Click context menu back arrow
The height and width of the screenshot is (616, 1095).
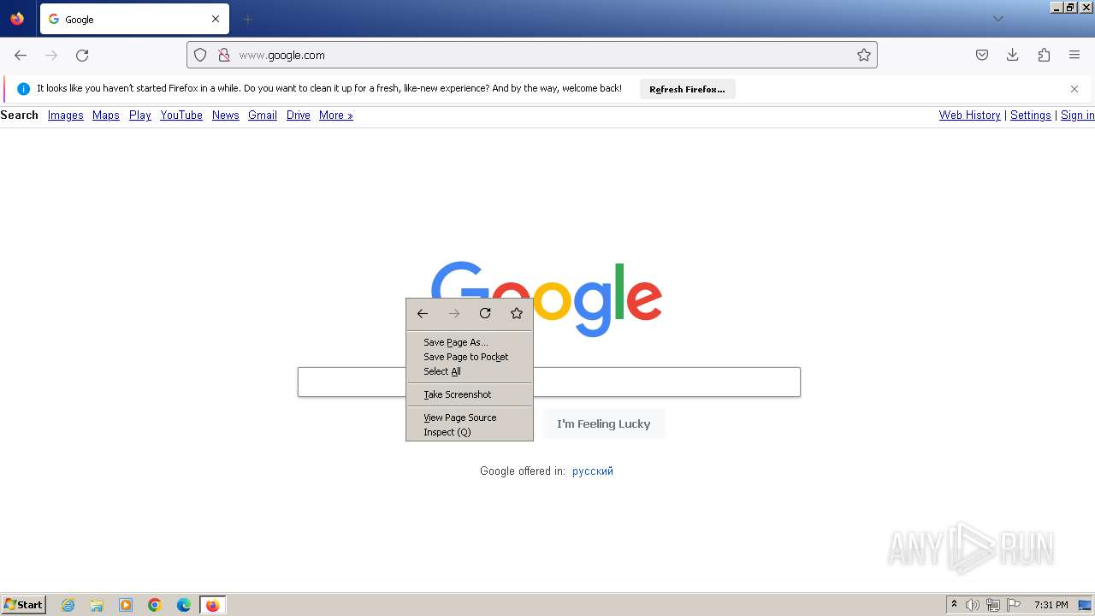click(x=423, y=313)
